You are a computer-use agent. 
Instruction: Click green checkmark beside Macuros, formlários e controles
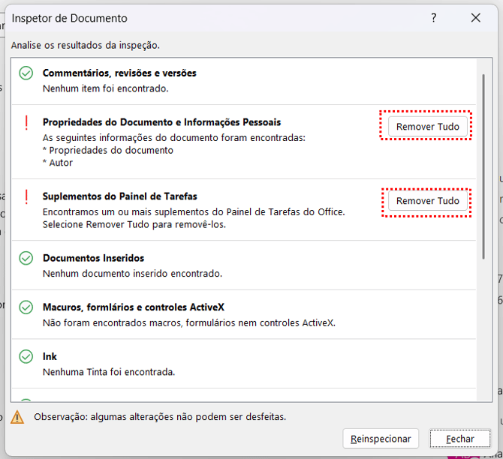[26, 307]
